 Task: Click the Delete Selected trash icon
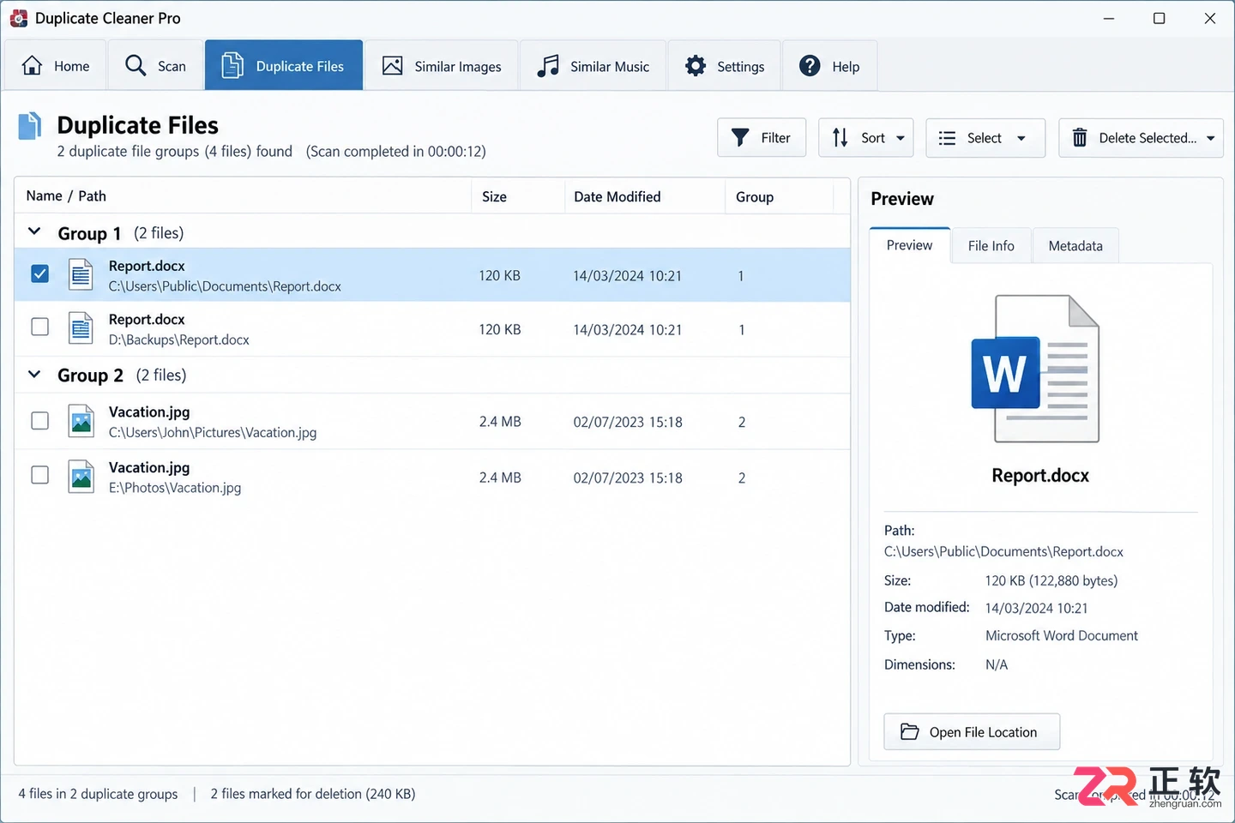[1080, 137]
